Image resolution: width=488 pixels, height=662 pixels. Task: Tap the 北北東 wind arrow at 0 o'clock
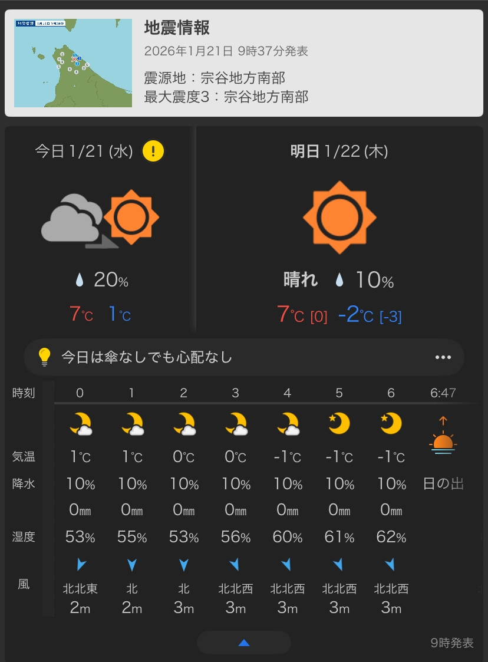pos(81,565)
